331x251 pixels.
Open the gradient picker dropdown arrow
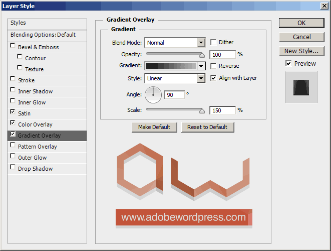pyautogui.click(x=201, y=66)
